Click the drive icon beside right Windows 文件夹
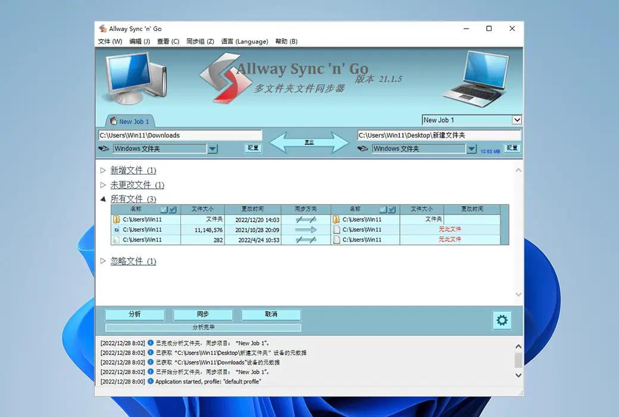Screen dimensions: 619x417 362,148
